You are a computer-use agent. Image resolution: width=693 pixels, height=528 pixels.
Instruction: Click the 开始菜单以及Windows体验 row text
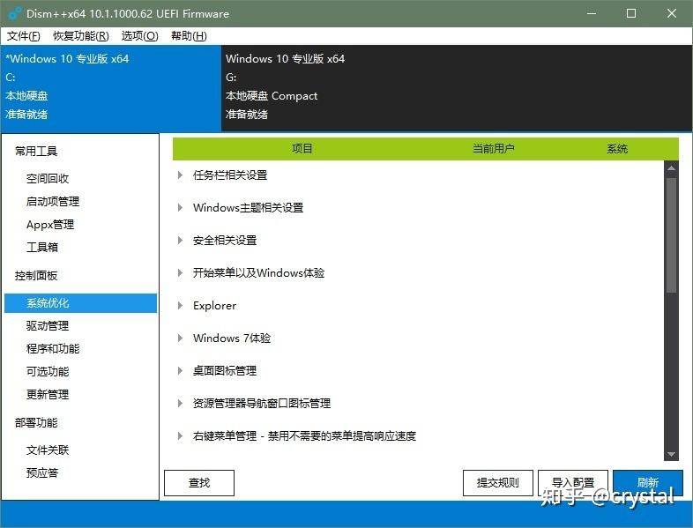[258, 272]
